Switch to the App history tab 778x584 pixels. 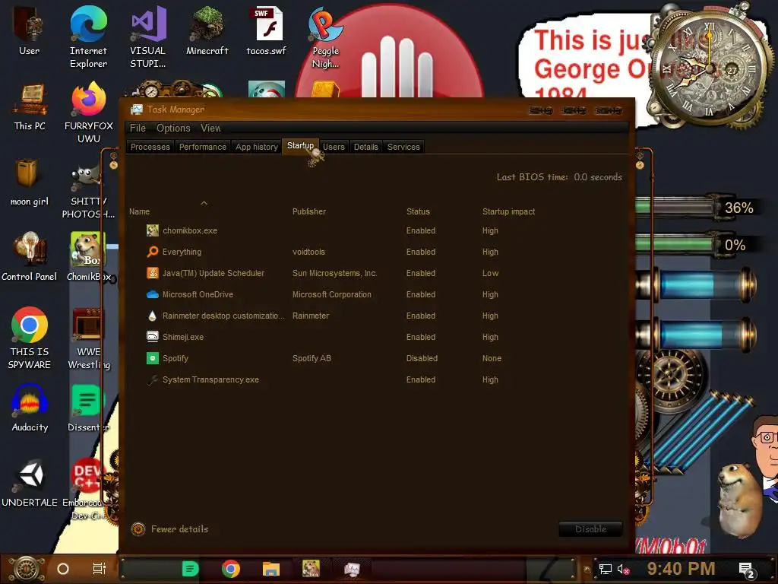click(257, 147)
